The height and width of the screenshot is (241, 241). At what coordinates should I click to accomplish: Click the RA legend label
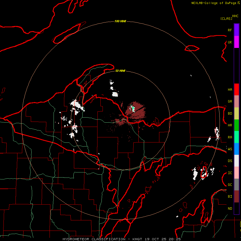[230, 137]
